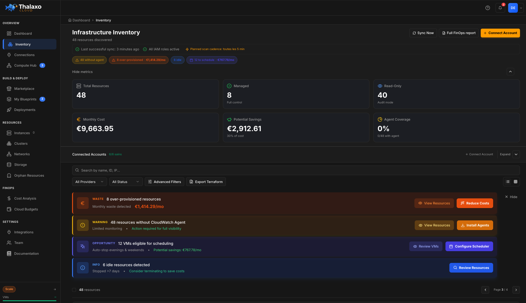Click the 8 over-provisioned chip
Screen dimensions: 526x303
(x=139, y=60)
